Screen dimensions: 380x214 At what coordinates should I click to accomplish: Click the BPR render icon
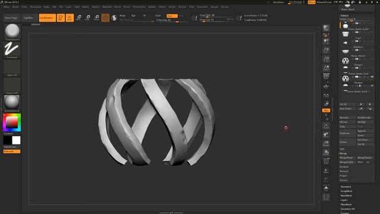click(x=326, y=28)
